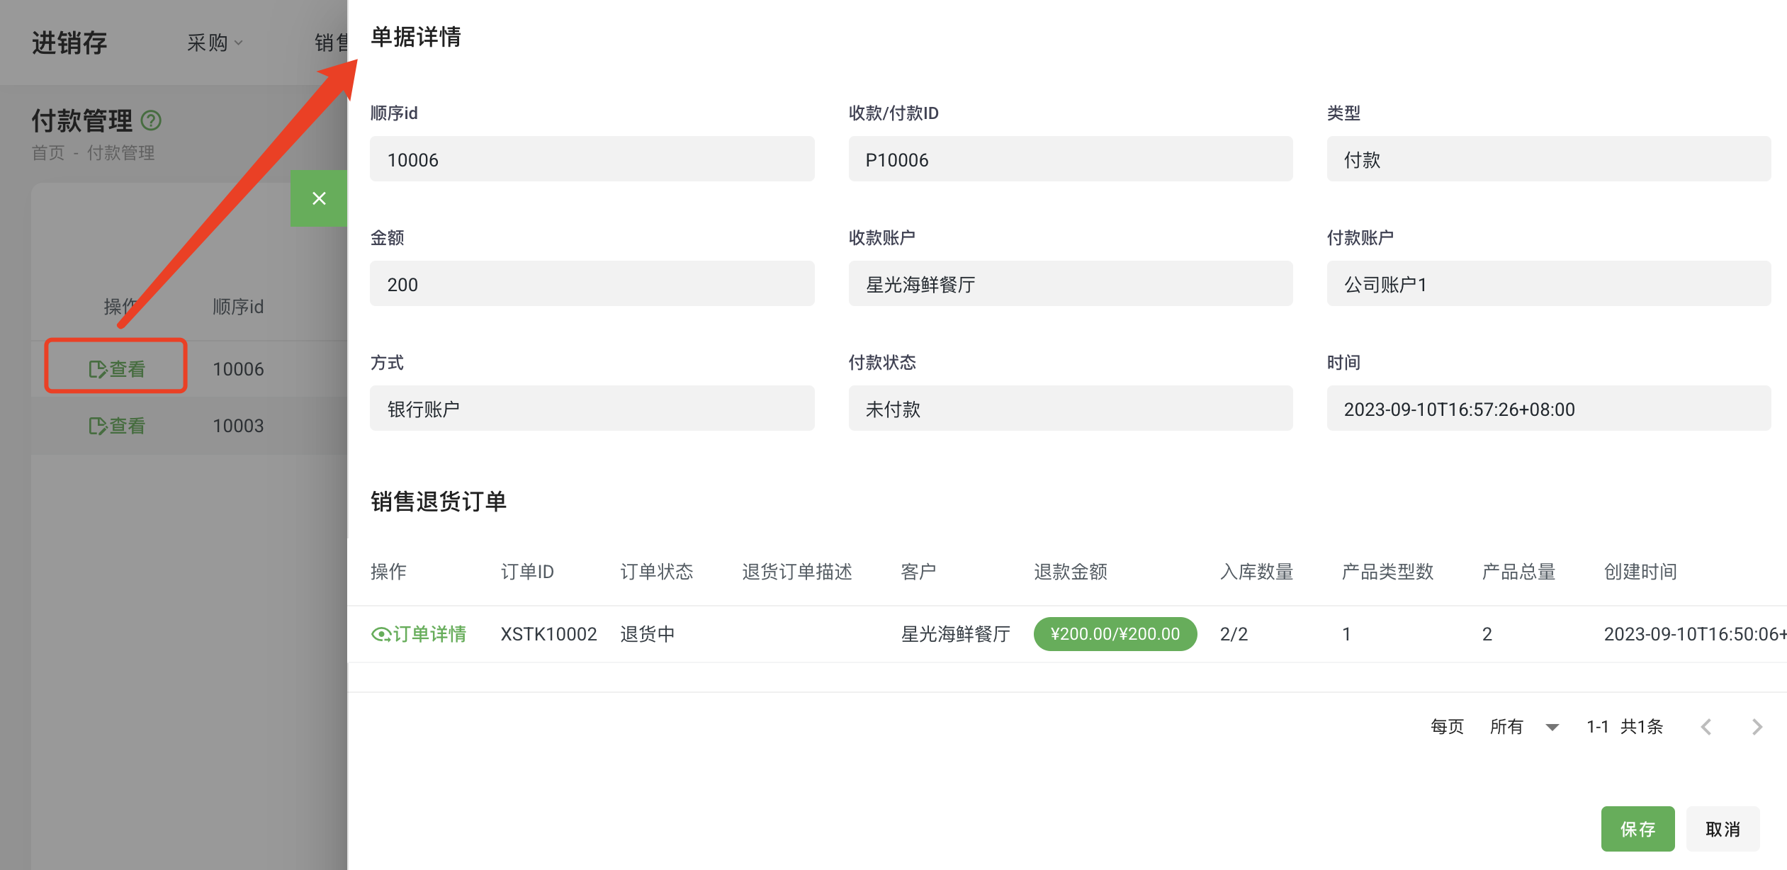The image size is (1787, 870).
Task: Click the refund amount badge ¥200.00/¥200.00
Action: (1115, 633)
